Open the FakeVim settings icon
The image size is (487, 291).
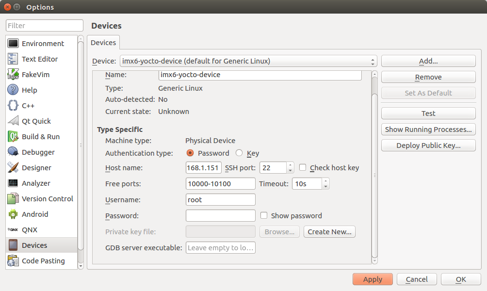[13, 75]
